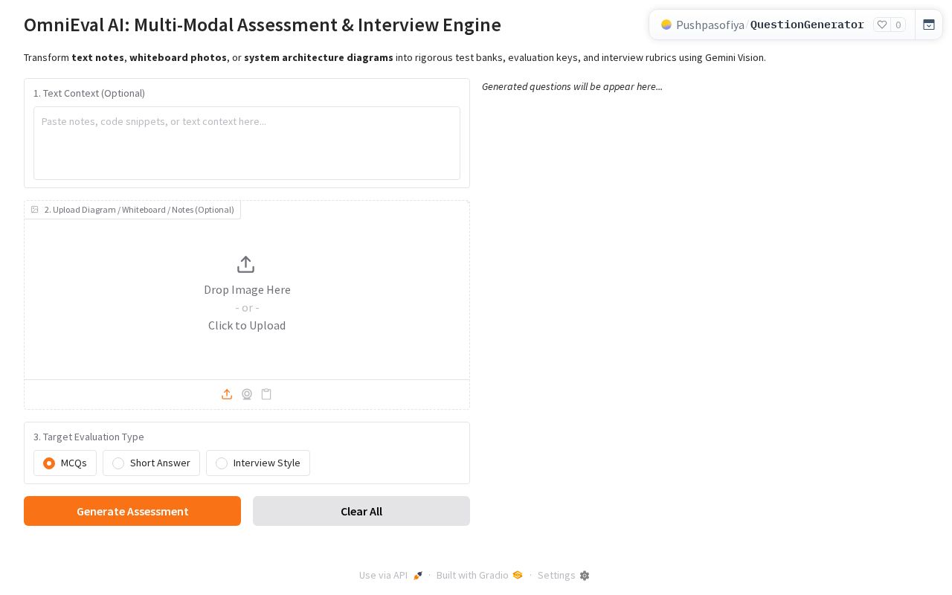Choose Short Answer evaluation type

(151, 463)
